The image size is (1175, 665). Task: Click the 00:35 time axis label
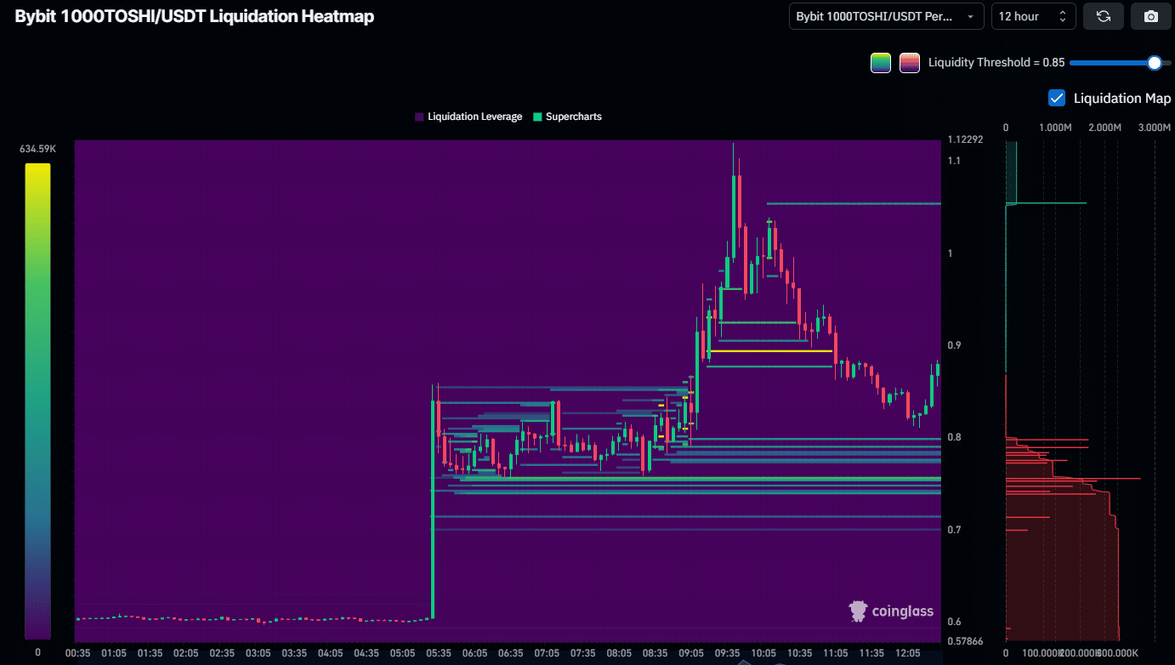coord(78,653)
